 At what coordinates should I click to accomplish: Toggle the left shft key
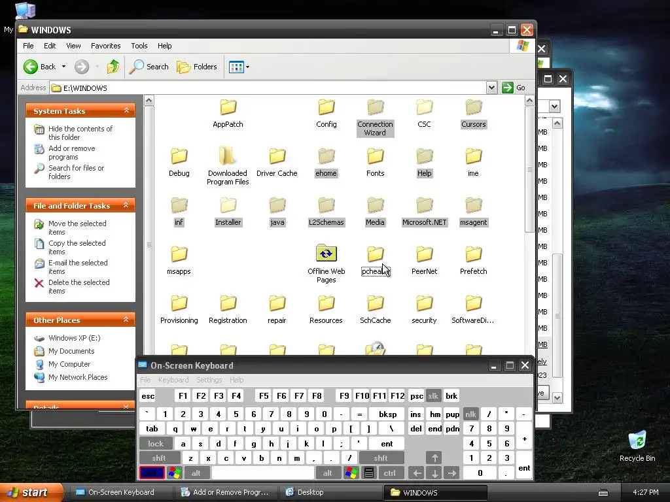[159, 458]
